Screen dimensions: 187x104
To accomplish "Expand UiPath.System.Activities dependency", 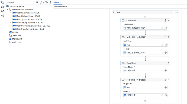I will [x=10, y=19].
